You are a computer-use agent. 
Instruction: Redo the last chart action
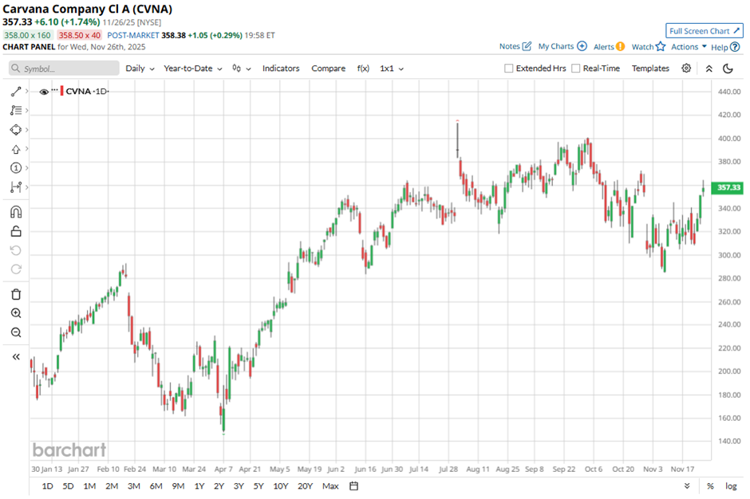coord(16,269)
